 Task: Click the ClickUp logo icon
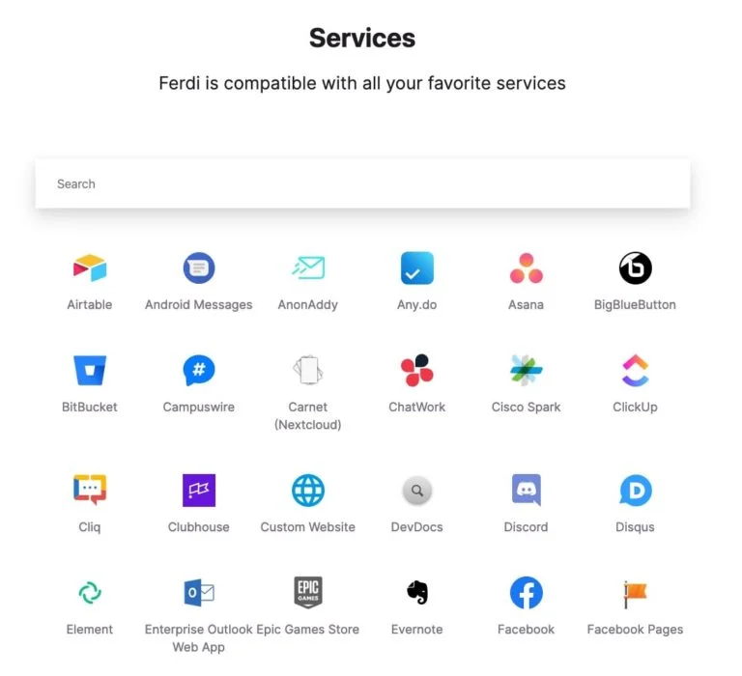635,370
